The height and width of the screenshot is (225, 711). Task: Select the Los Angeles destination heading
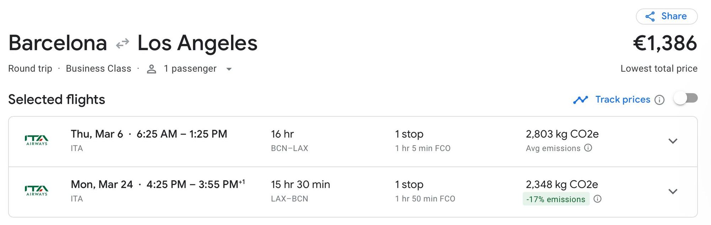click(197, 43)
